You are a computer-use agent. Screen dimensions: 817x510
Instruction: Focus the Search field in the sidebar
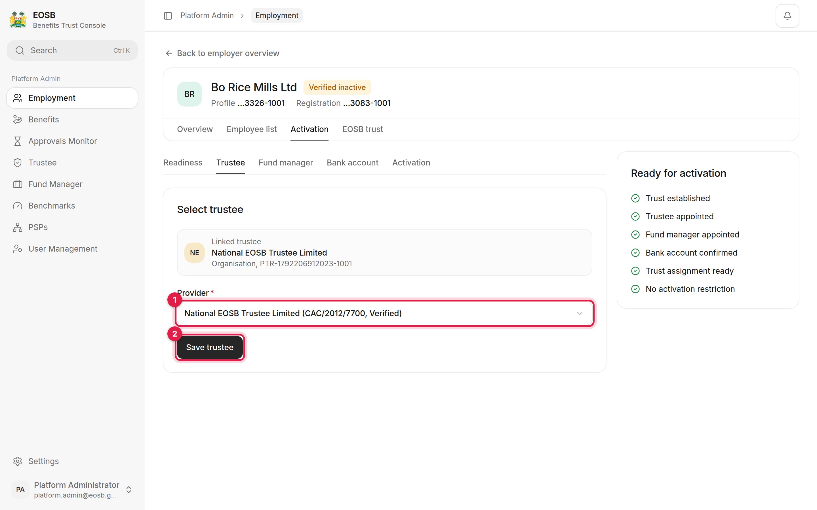pyautogui.click(x=72, y=51)
